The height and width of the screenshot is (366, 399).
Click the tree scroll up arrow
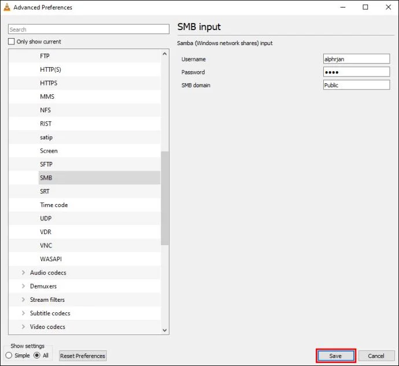(165, 54)
